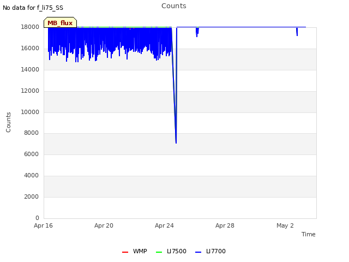Click the vertical 'Counts' y-axis label
349x262 pixels.
point(8,122)
